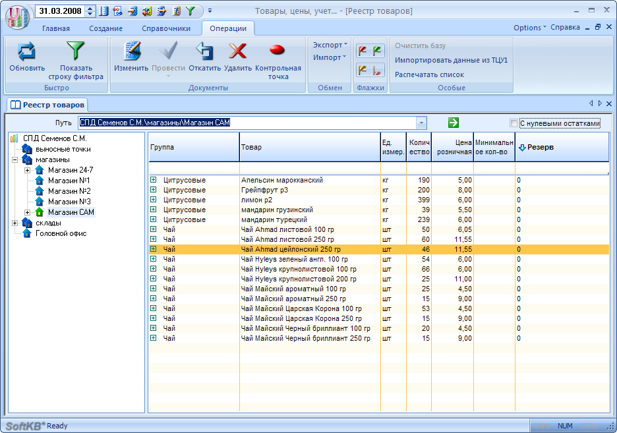Refresh the list with Обновить
The width and height of the screenshot is (617, 433).
(27, 57)
